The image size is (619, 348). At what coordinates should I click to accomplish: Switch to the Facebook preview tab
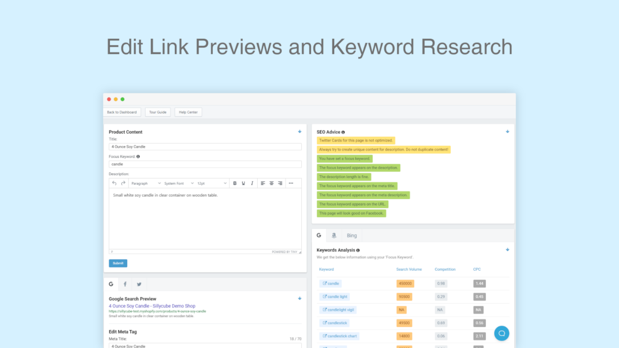click(x=125, y=284)
